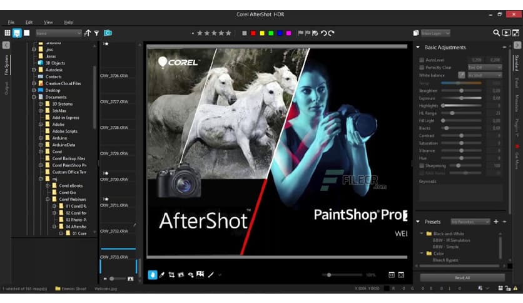Collapse left panel with arrow button
Image resolution: width=523 pixels, height=303 pixels.
tap(6, 45)
